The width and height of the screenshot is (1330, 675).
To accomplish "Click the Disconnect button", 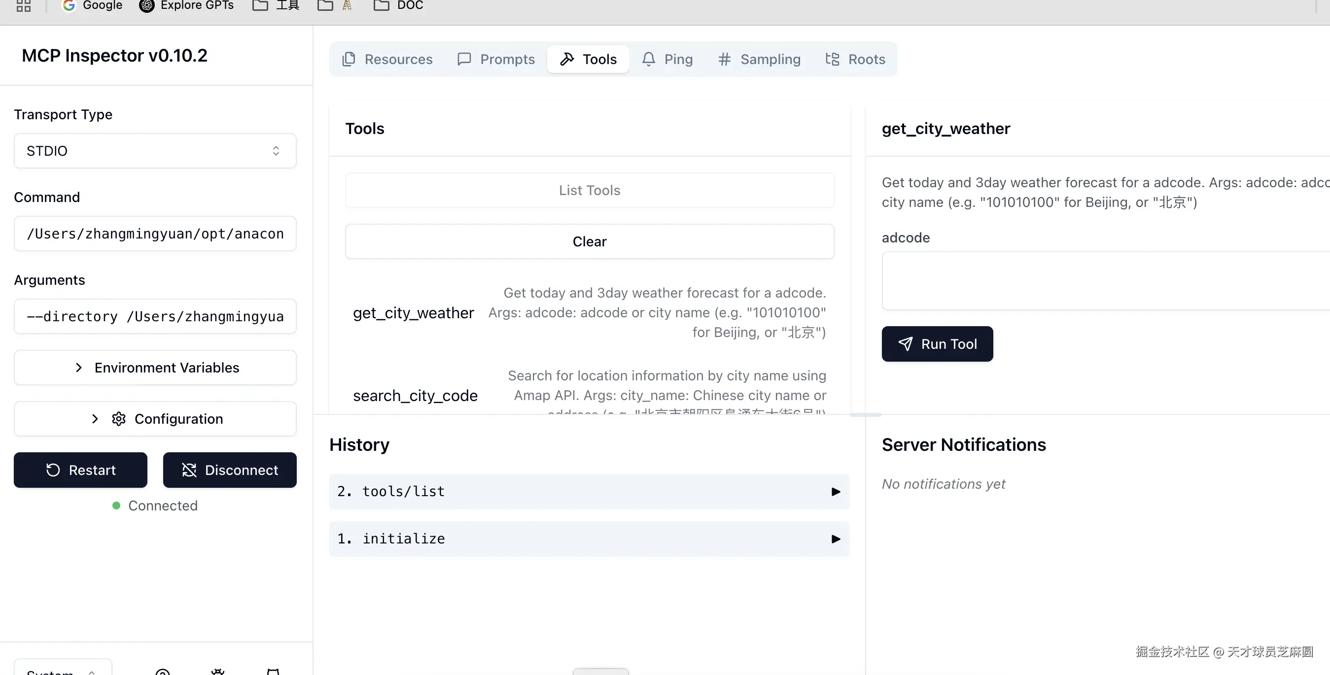I will [x=230, y=470].
